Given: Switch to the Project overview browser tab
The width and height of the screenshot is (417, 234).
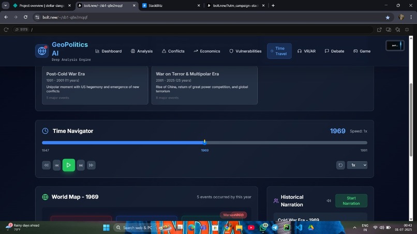Looking at the screenshot, I should (x=42, y=5).
